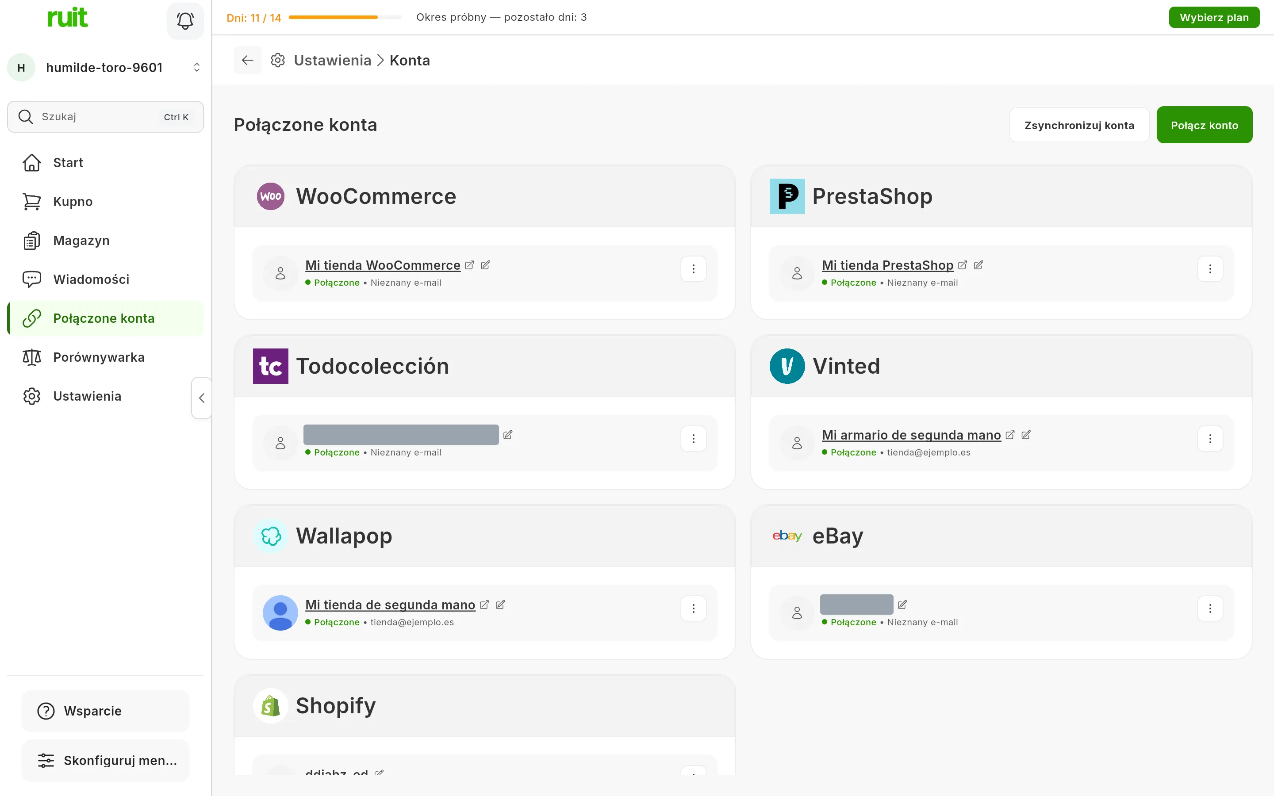Click Zsynchronizuj konta button
1274x796 pixels.
pyautogui.click(x=1079, y=125)
